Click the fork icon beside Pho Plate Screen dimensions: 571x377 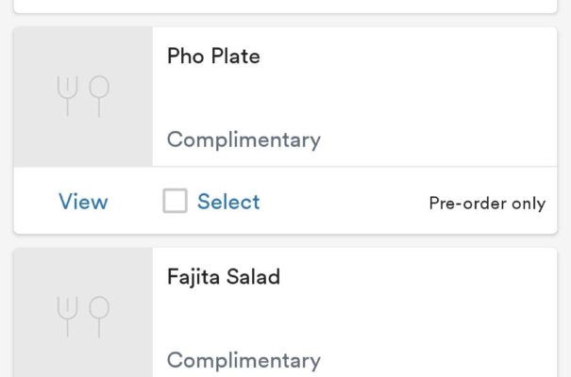click(x=67, y=96)
